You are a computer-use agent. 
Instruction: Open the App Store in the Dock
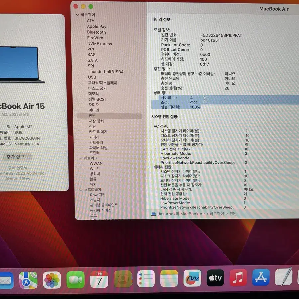tap(261, 277)
